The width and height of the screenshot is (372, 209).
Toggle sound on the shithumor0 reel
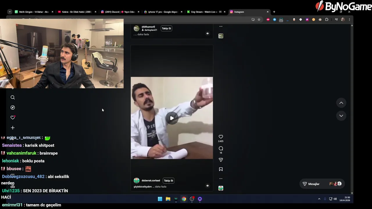208,33
